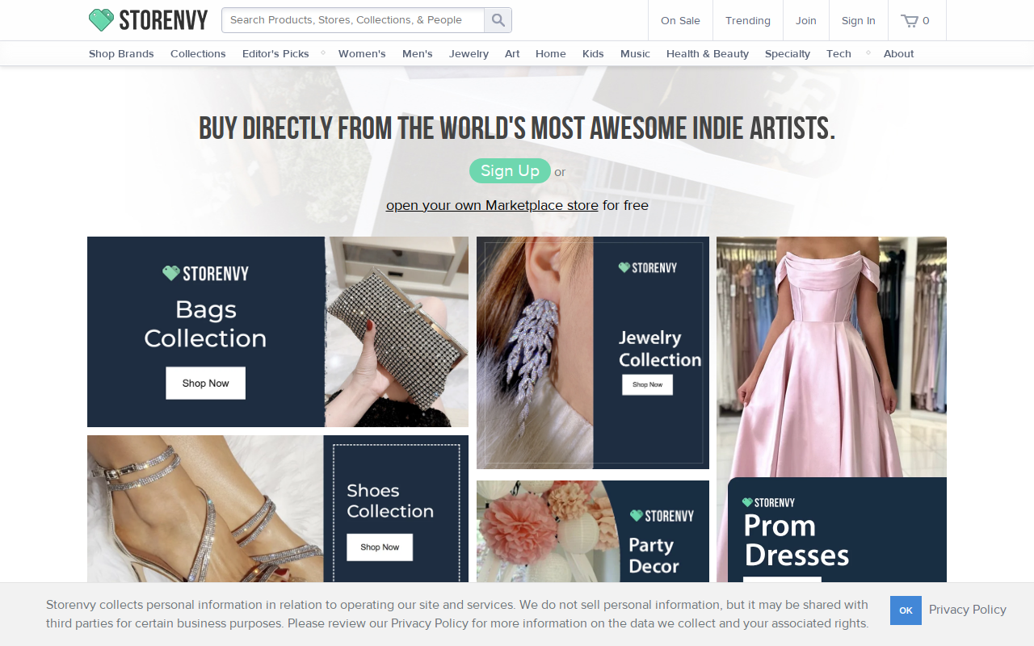This screenshot has width=1034, height=646.
Task: Click the sandal photo in Shoes banner
Action: [205, 509]
